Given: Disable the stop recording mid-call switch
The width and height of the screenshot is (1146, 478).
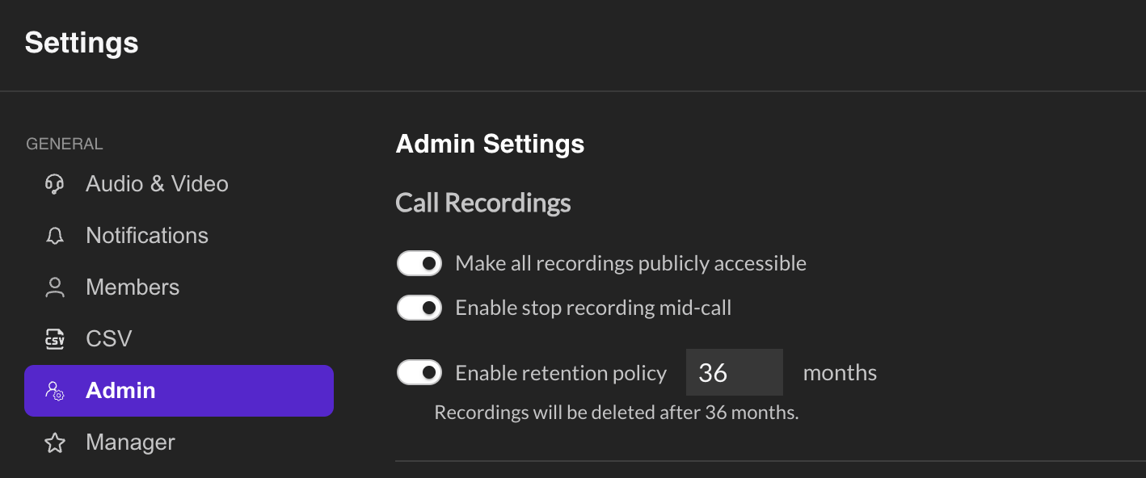Looking at the screenshot, I should point(419,308).
